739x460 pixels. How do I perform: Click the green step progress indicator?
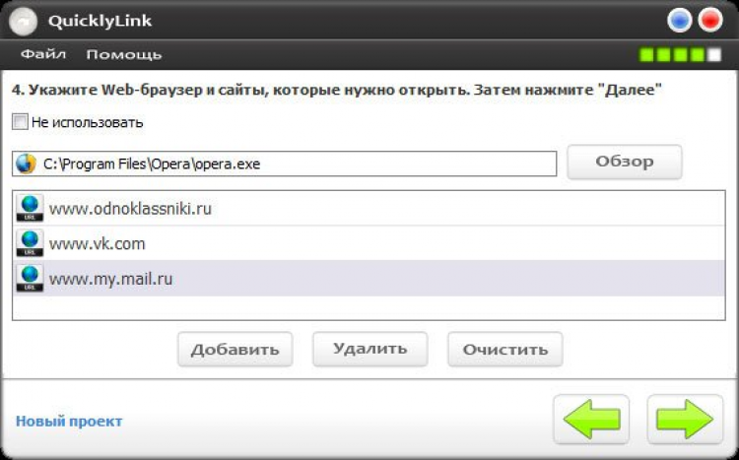[x=680, y=55]
